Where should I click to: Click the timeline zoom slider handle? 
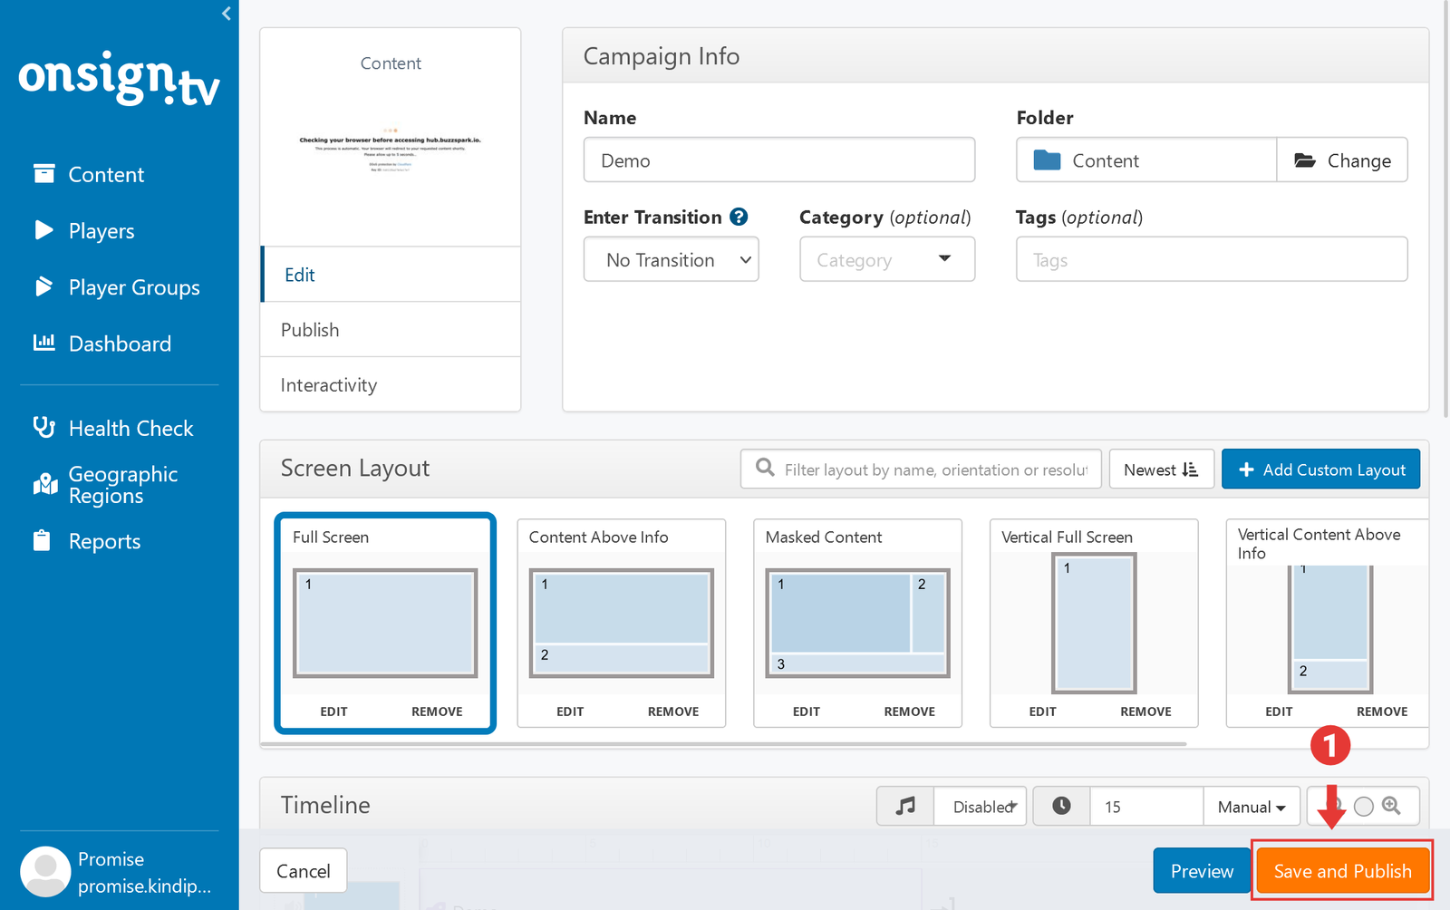tap(1363, 806)
